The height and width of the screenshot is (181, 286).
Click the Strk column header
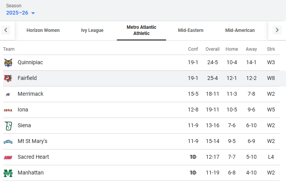(271, 49)
